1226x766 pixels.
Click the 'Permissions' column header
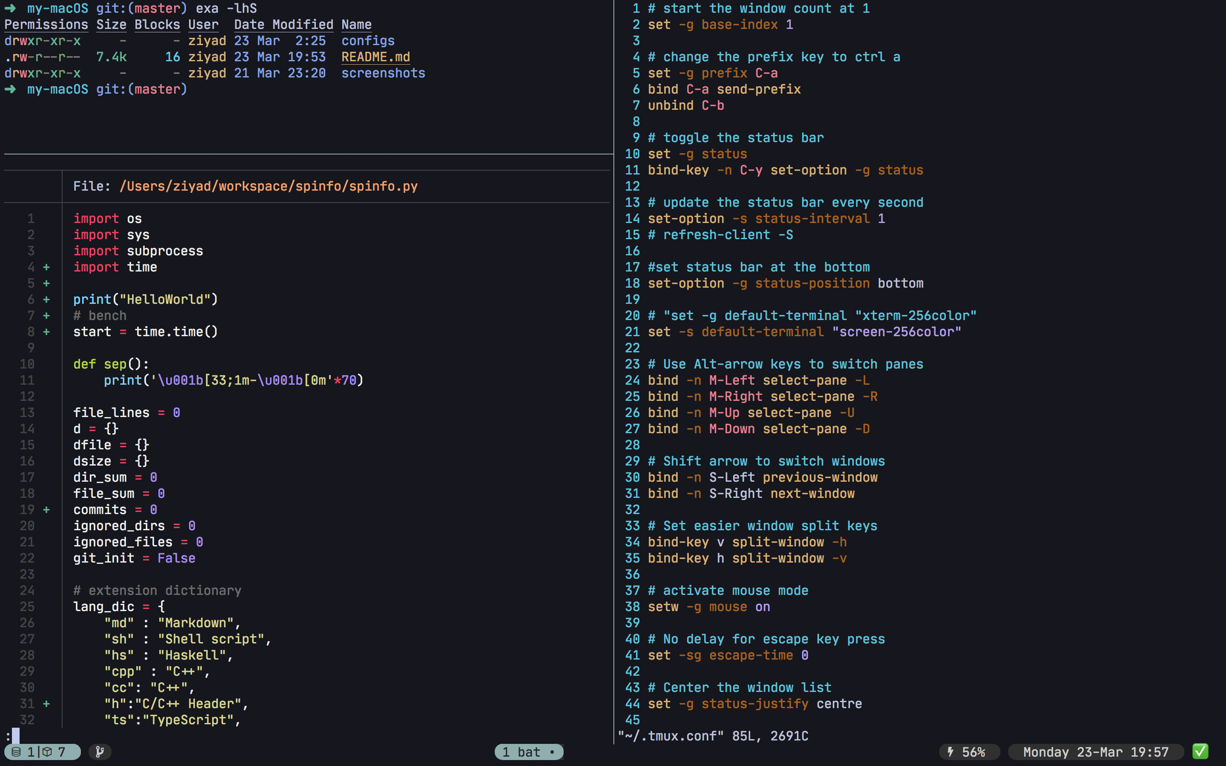(x=46, y=24)
